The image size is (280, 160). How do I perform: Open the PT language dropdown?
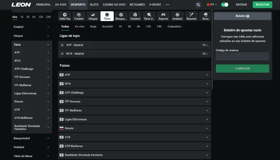pos(212,5)
